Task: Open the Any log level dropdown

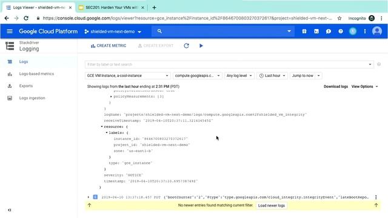Action: click(239, 76)
